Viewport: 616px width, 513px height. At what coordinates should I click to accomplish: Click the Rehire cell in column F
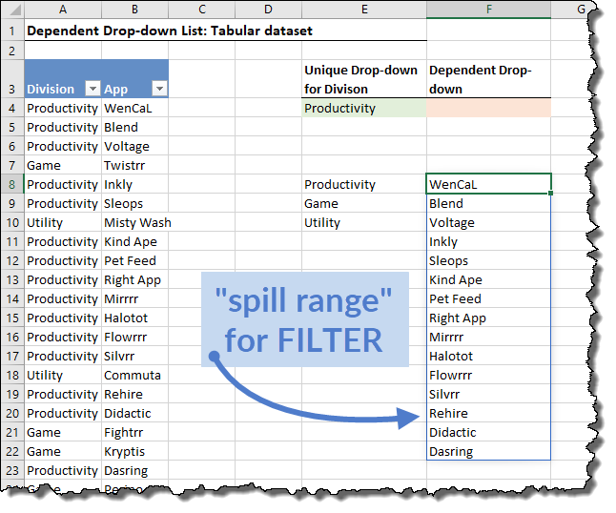[488, 413]
